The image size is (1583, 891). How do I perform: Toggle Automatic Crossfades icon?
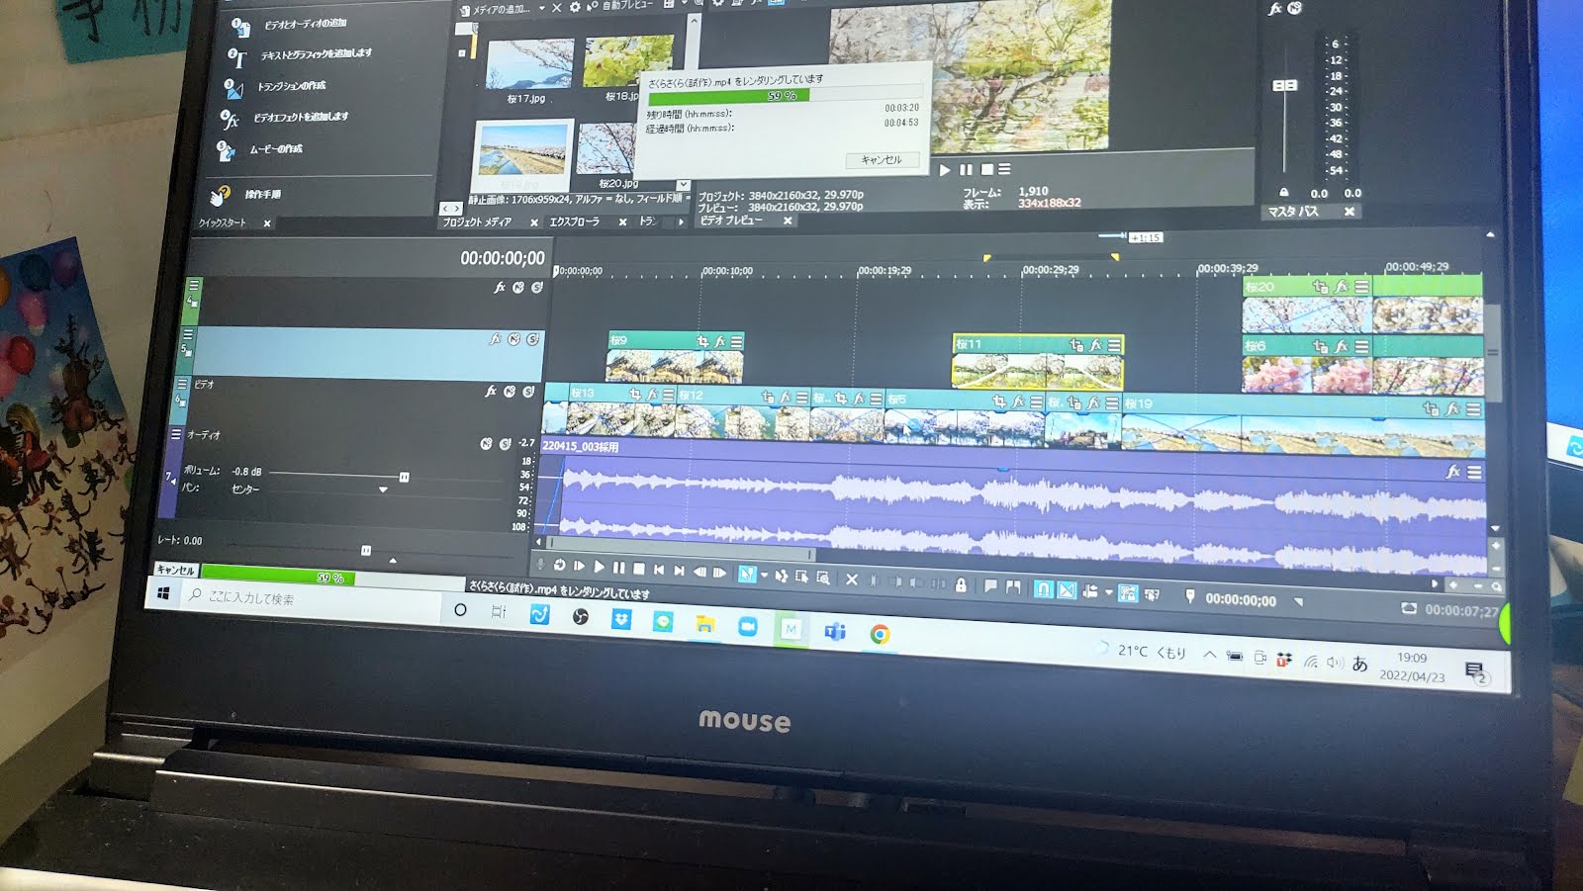(x=1067, y=590)
